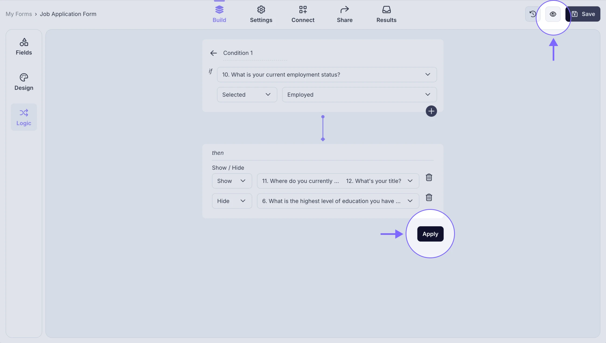This screenshot has height=343, width=606.
Task: Open the Share section
Action: pyautogui.click(x=344, y=14)
